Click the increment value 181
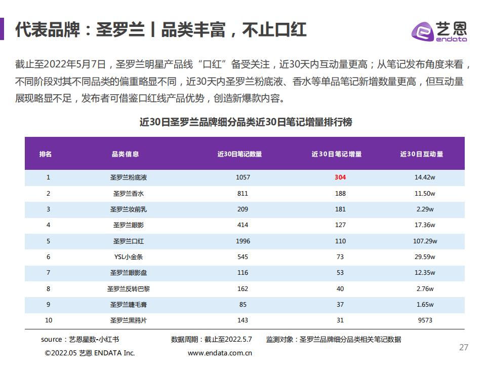 coord(340,209)
